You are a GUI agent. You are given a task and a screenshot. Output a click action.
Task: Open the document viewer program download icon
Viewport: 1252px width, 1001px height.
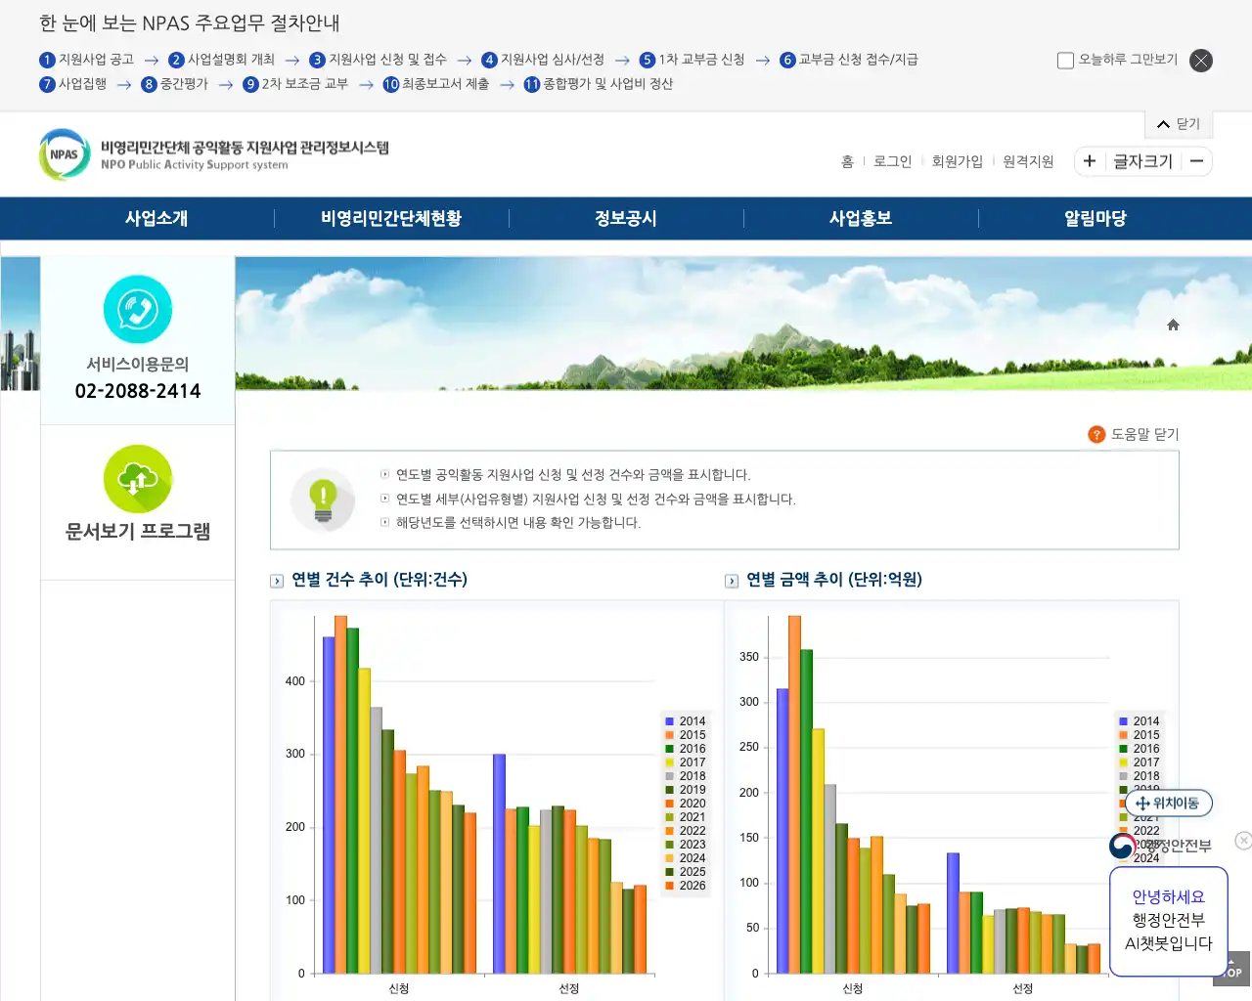click(138, 479)
